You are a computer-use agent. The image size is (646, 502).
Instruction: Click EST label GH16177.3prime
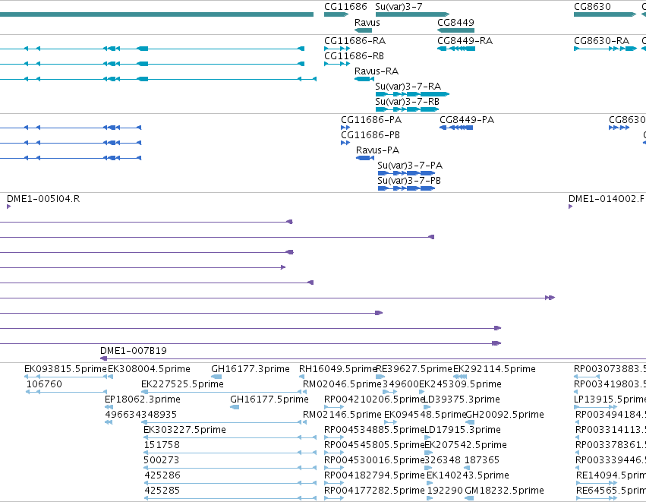[250, 369]
